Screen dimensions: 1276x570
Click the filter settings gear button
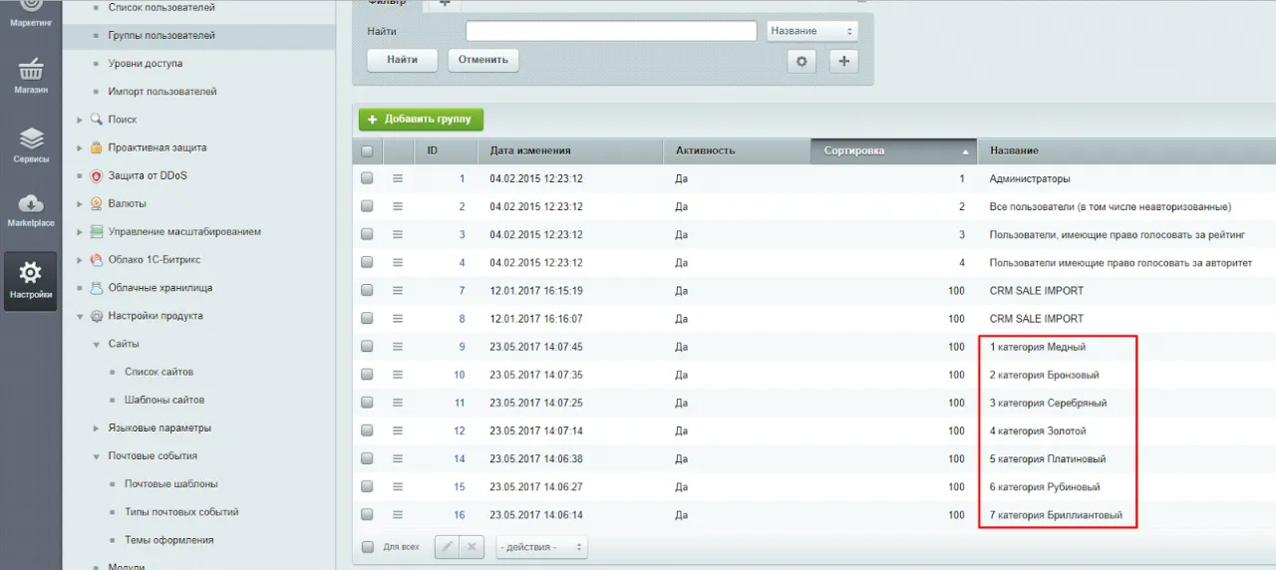point(801,61)
